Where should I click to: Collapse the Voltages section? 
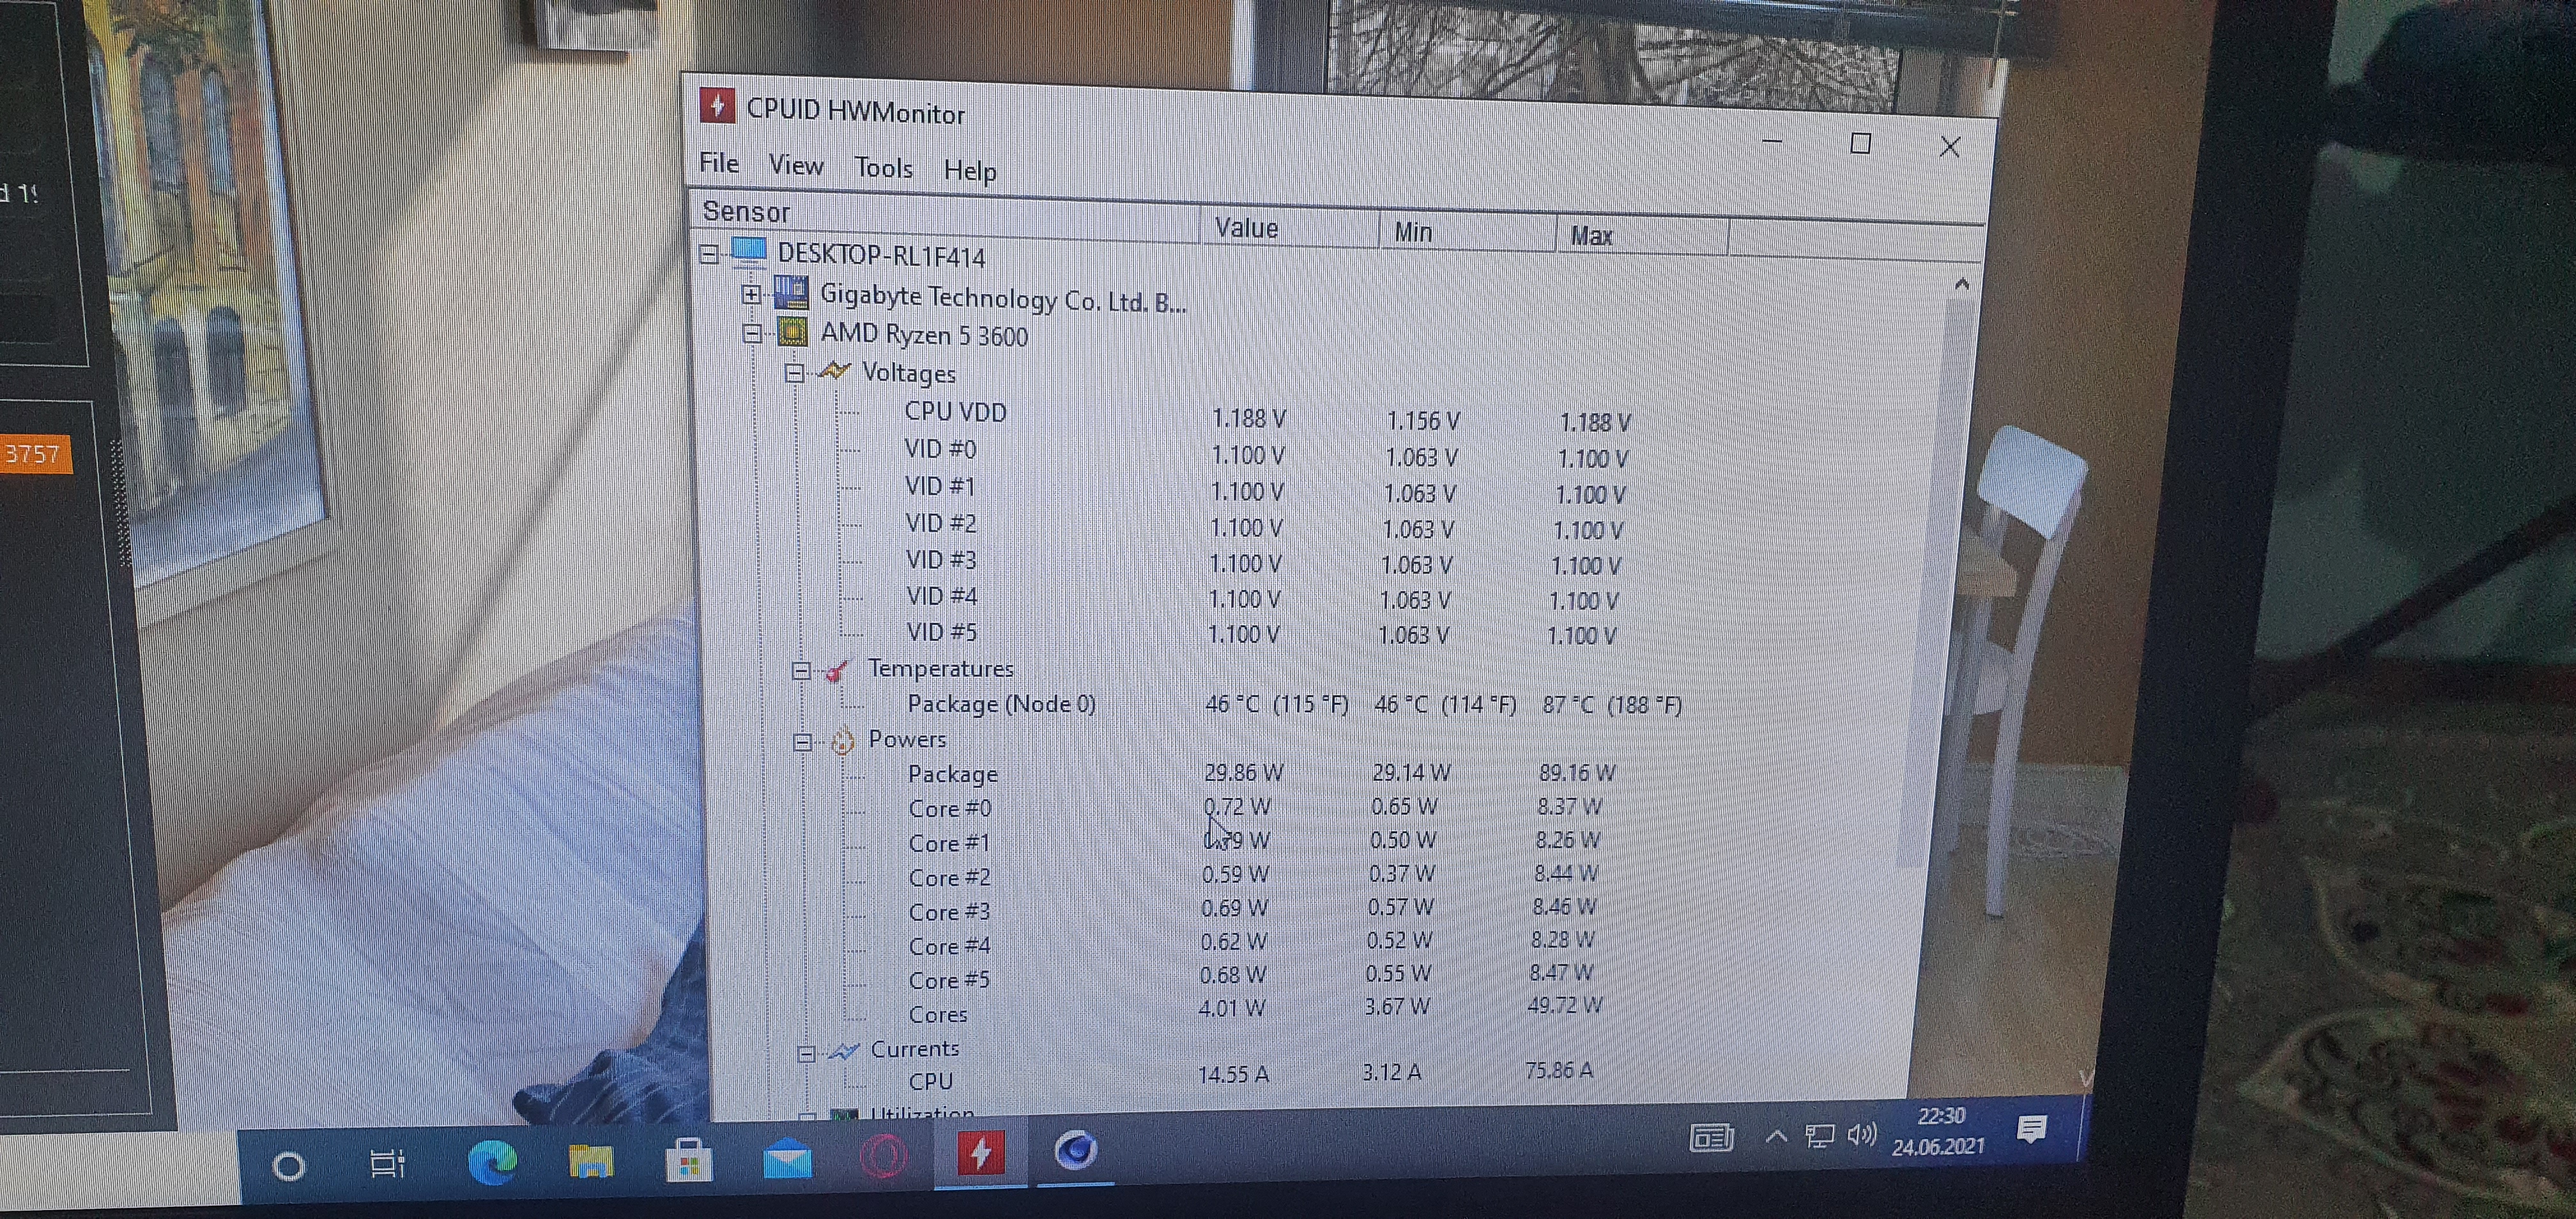pos(794,373)
